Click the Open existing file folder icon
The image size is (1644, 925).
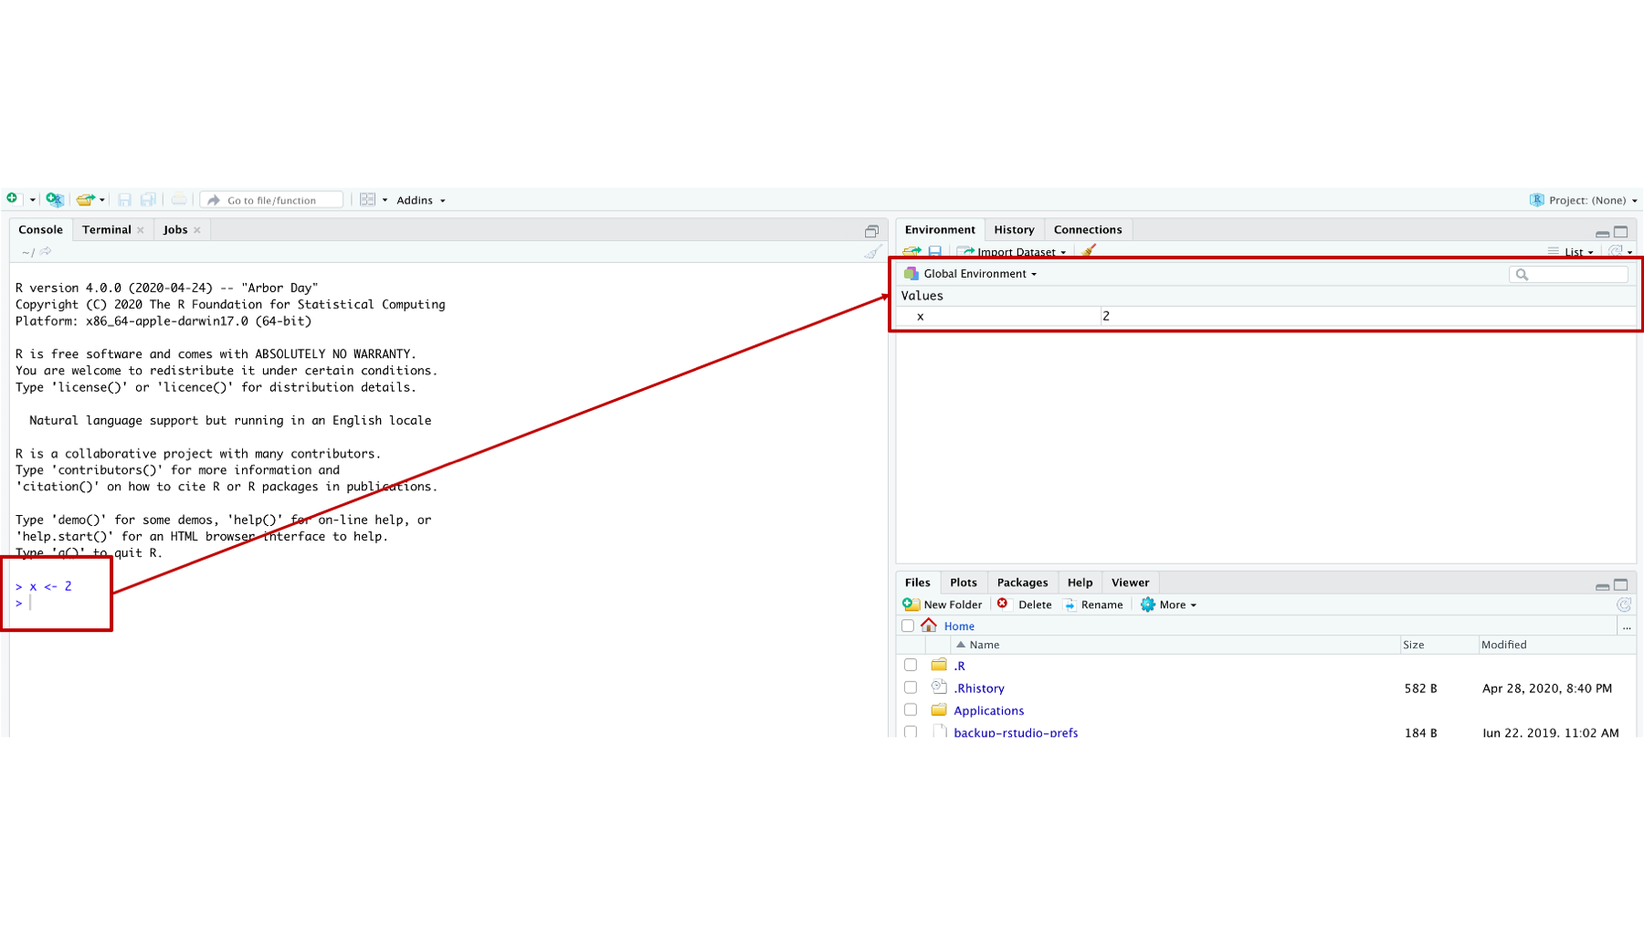(x=85, y=200)
